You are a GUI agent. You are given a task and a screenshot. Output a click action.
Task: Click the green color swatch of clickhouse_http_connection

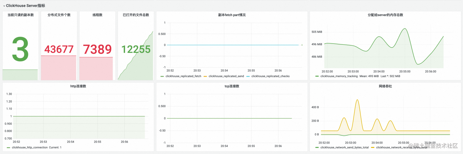(8, 148)
